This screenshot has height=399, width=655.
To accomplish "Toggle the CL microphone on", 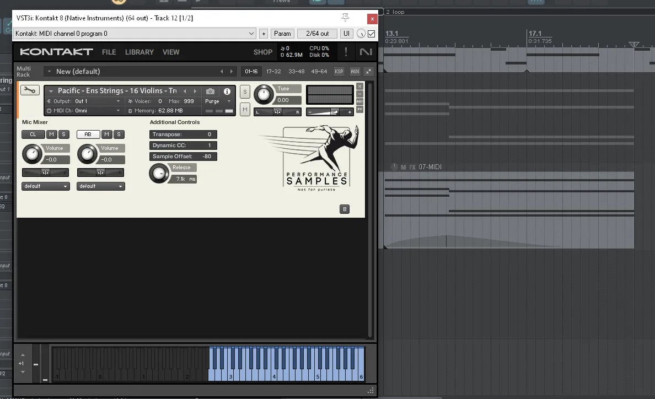I will click(x=33, y=134).
